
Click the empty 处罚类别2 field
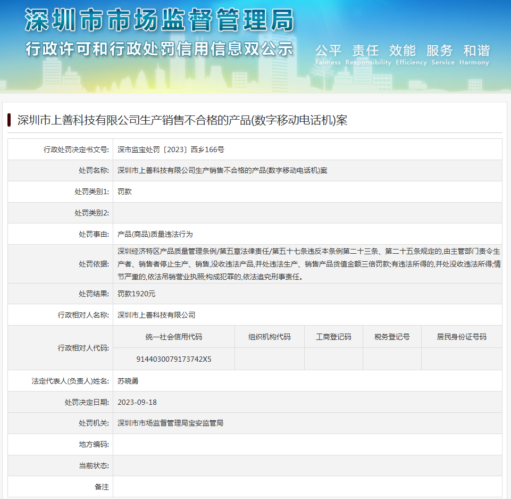[x=307, y=213]
